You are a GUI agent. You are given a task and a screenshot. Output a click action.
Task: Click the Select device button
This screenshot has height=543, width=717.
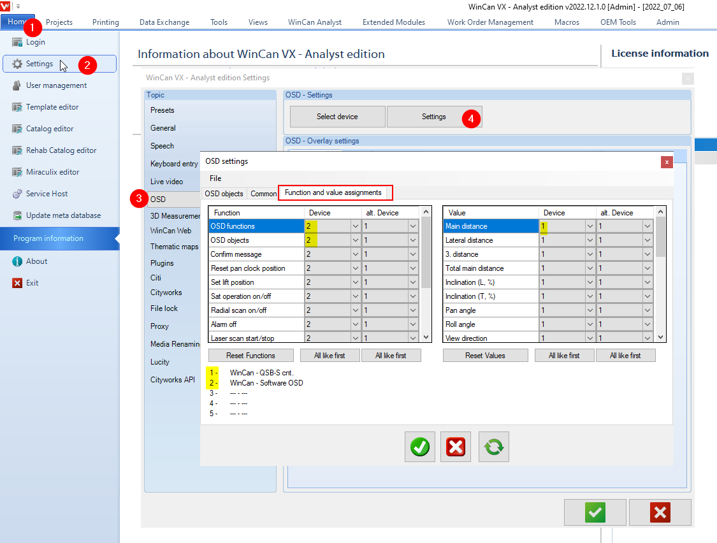click(x=337, y=116)
